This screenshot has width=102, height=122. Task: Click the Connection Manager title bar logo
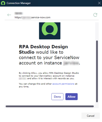tap(3, 3)
